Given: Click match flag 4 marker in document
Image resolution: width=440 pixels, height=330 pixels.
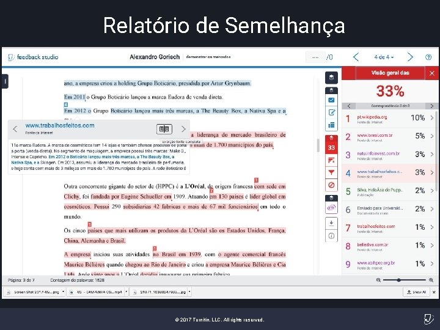Looking at the screenshot, I should click(x=65, y=105).
